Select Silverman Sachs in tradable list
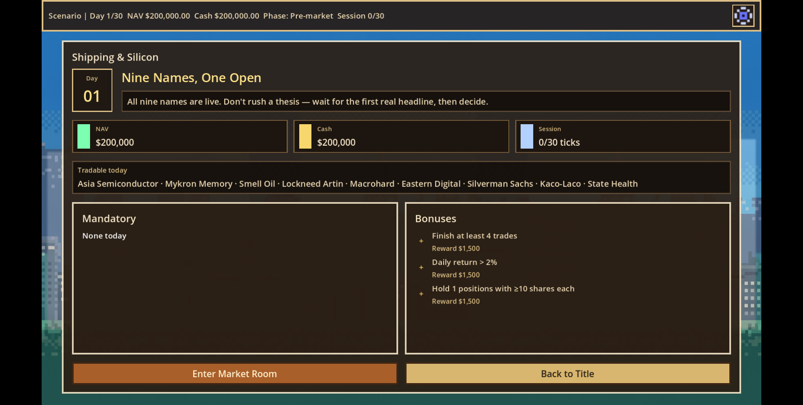The height and width of the screenshot is (405, 803). point(500,184)
